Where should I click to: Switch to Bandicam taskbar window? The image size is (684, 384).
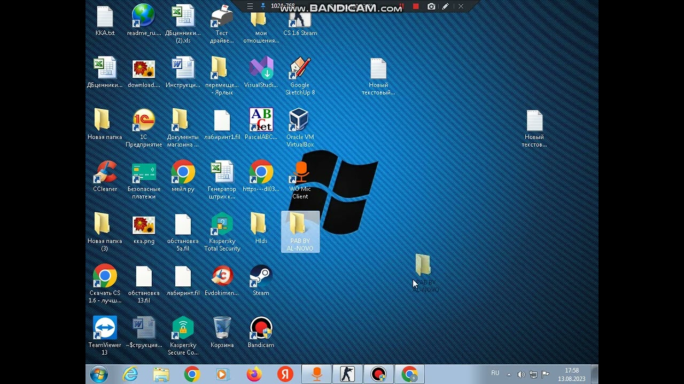click(x=378, y=374)
